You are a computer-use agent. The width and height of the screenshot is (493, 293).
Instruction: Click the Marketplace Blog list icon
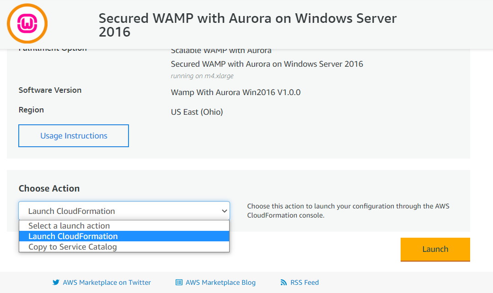179,282
